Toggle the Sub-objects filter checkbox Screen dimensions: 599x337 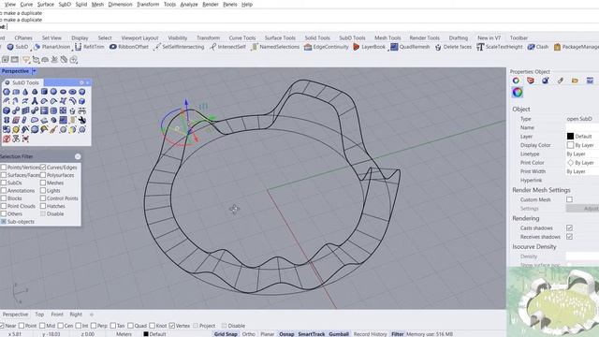tap(4, 222)
